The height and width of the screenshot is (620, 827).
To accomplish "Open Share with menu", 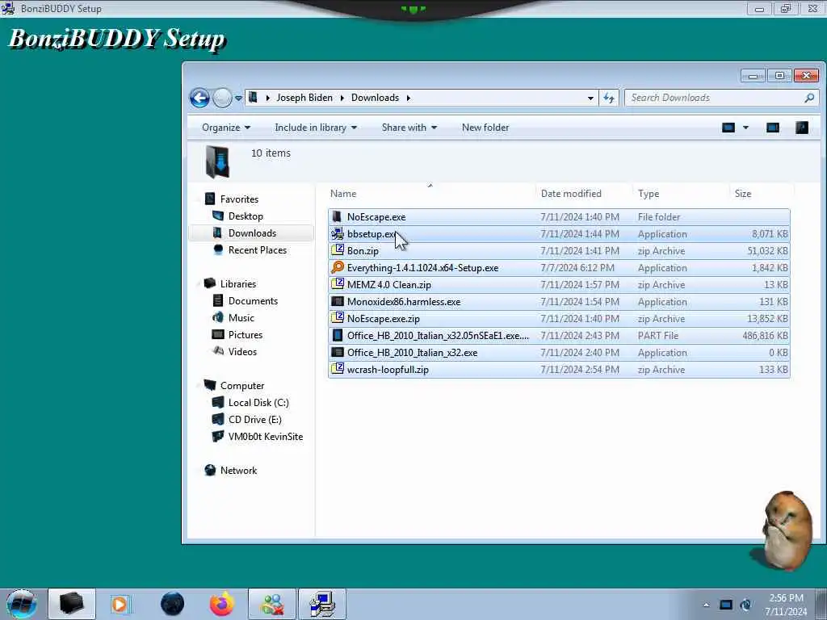I will coord(409,128).
